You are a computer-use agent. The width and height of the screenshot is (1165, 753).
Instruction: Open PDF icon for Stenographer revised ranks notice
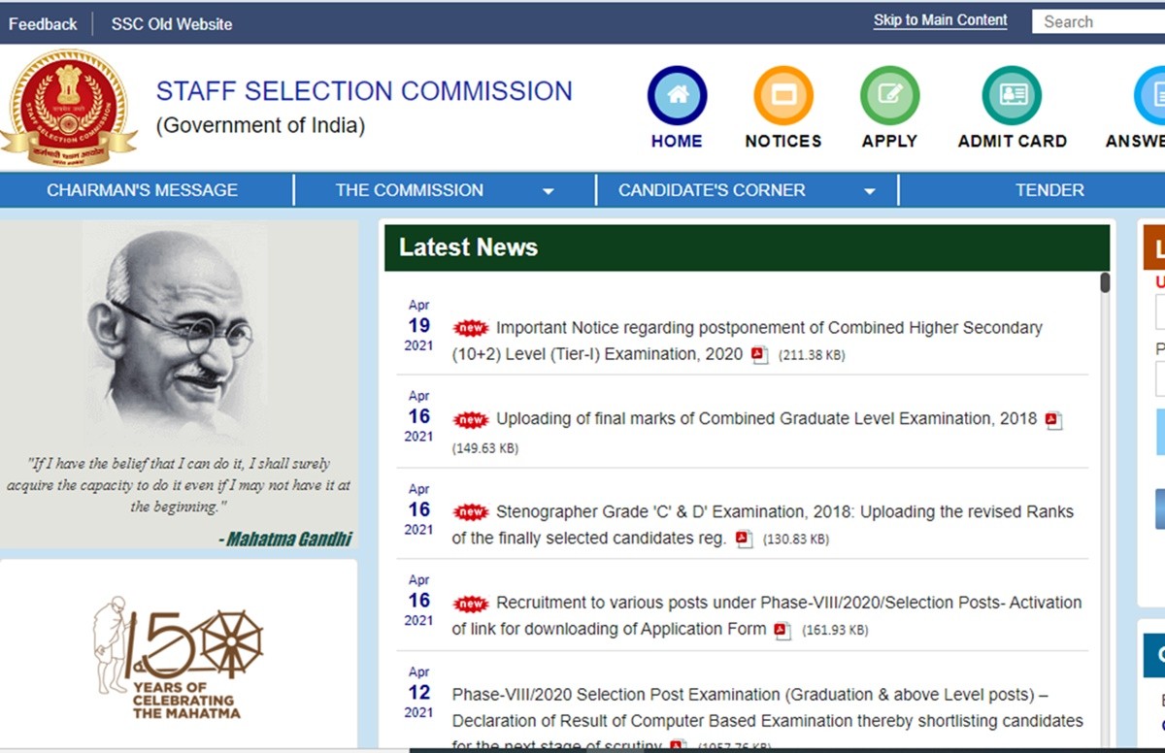(x=744, y=540)
